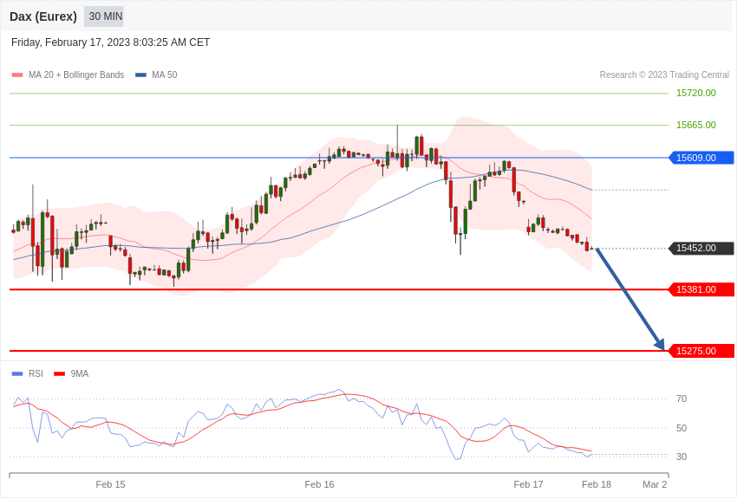The image size is (737, 499).
Task: Click the red 15275.00 target price tag
Action: (701, 351)
